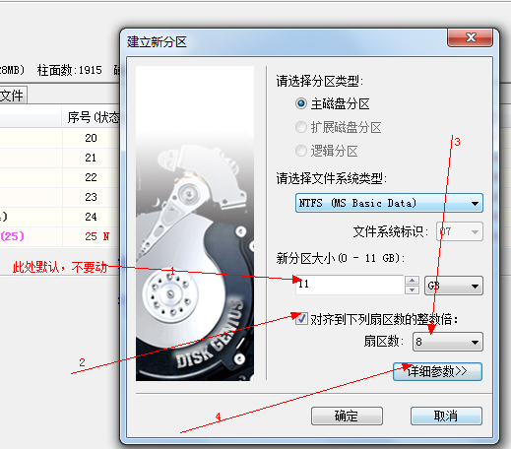
Task: Click the 序号 column header
Action: coord(91,117)
